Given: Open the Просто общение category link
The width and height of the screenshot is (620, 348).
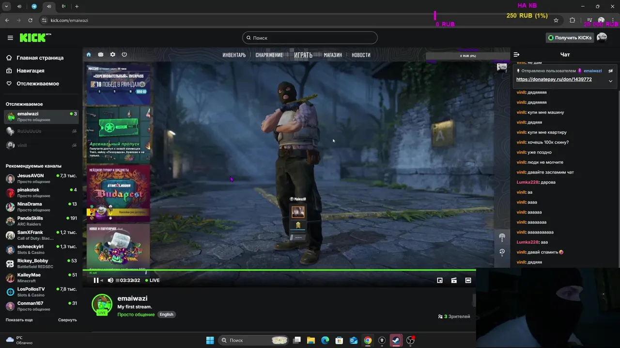Looking at the screenshot, I should click(x=136, y=315).
